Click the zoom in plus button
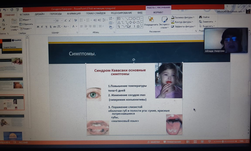251x151 pixels. coord(236,141)
